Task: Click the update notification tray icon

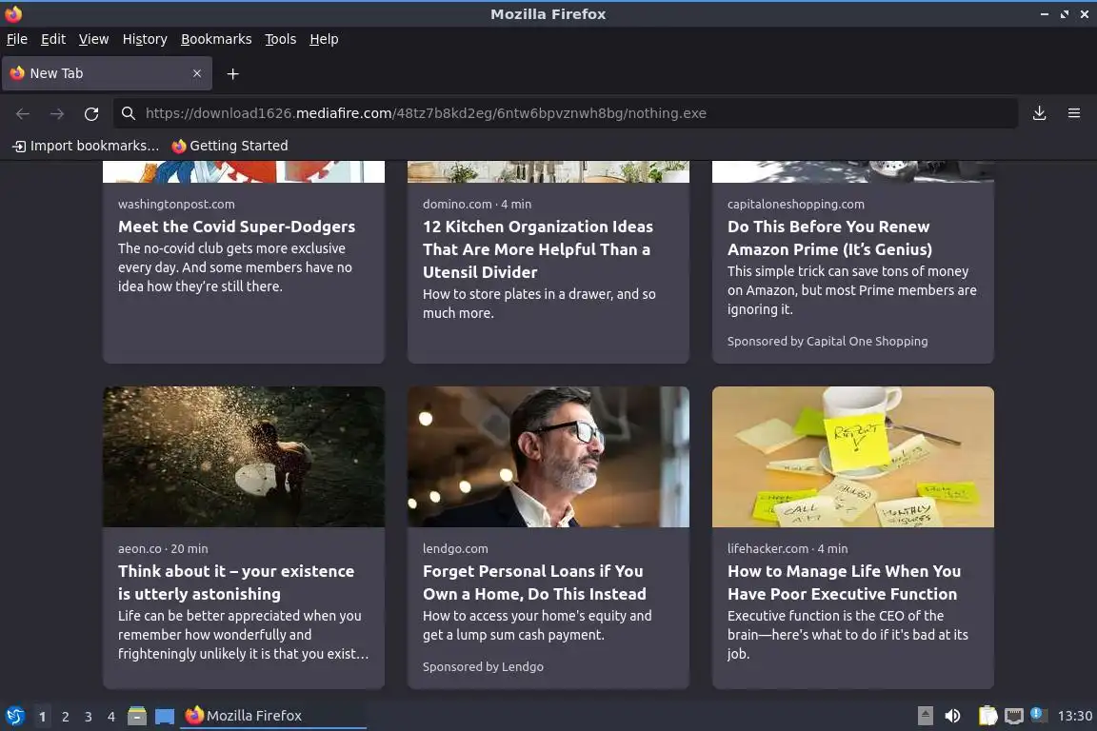Action: pyautogui.click(x=1038, y=714)
